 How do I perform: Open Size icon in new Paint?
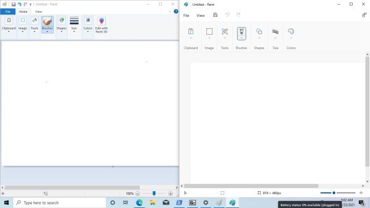[275, 31]
